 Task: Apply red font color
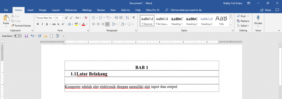pos(83,24)
